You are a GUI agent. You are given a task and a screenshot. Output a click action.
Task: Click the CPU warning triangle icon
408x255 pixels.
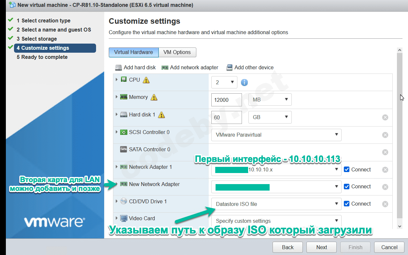(146, 80)
